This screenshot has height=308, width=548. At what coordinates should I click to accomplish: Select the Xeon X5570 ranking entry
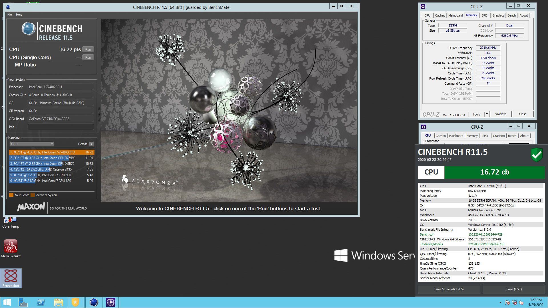(52, 164)
